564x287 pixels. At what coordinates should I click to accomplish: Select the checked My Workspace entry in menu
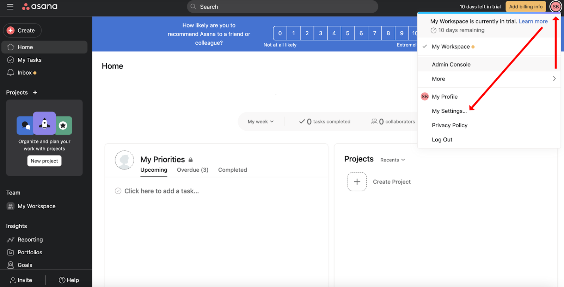[x=489, y=46]
